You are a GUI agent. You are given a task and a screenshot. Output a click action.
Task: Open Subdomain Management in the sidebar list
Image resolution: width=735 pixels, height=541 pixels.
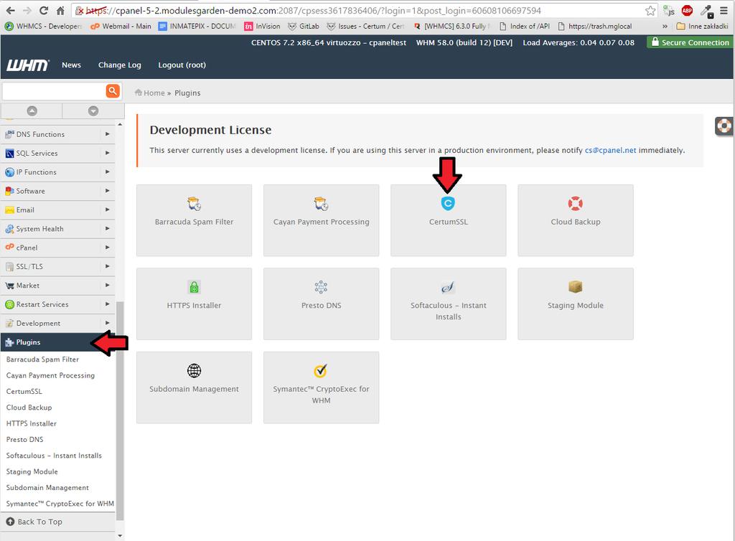click(47, 488)
